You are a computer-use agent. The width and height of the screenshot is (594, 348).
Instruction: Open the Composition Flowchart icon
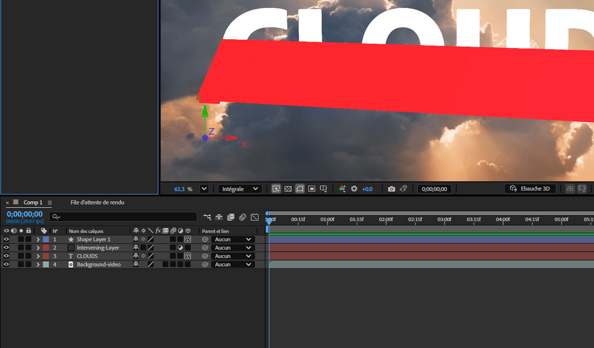(x=208, y=217)
